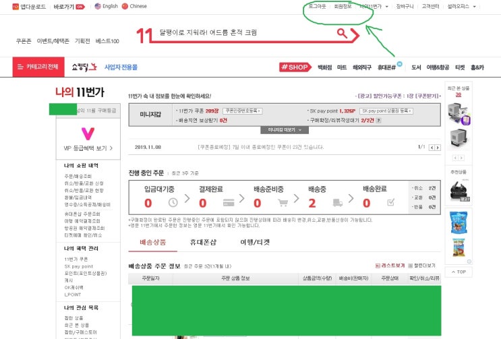Open 사업자 전용몰 link
The height and width of the screenshot is (339, 501).
pyautogui.click(x=121, y=67)
